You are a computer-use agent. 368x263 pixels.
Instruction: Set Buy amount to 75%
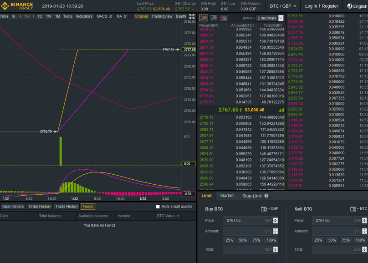pos(256,240)
